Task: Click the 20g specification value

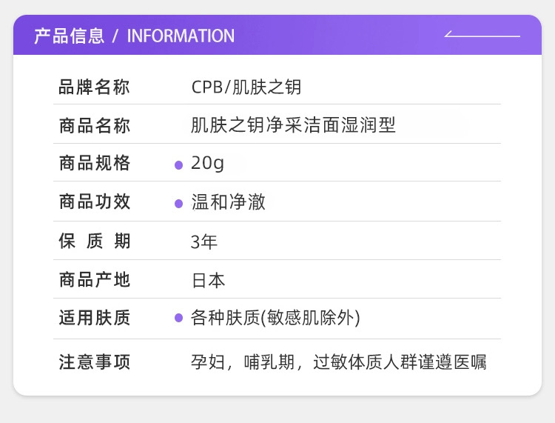Action: point(207,163)
